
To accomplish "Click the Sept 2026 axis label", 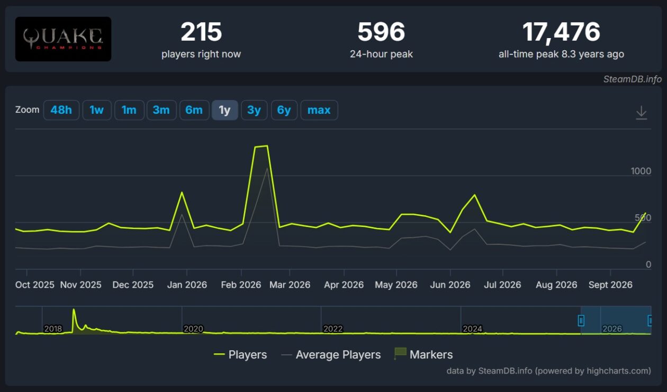I will point(610,285).
